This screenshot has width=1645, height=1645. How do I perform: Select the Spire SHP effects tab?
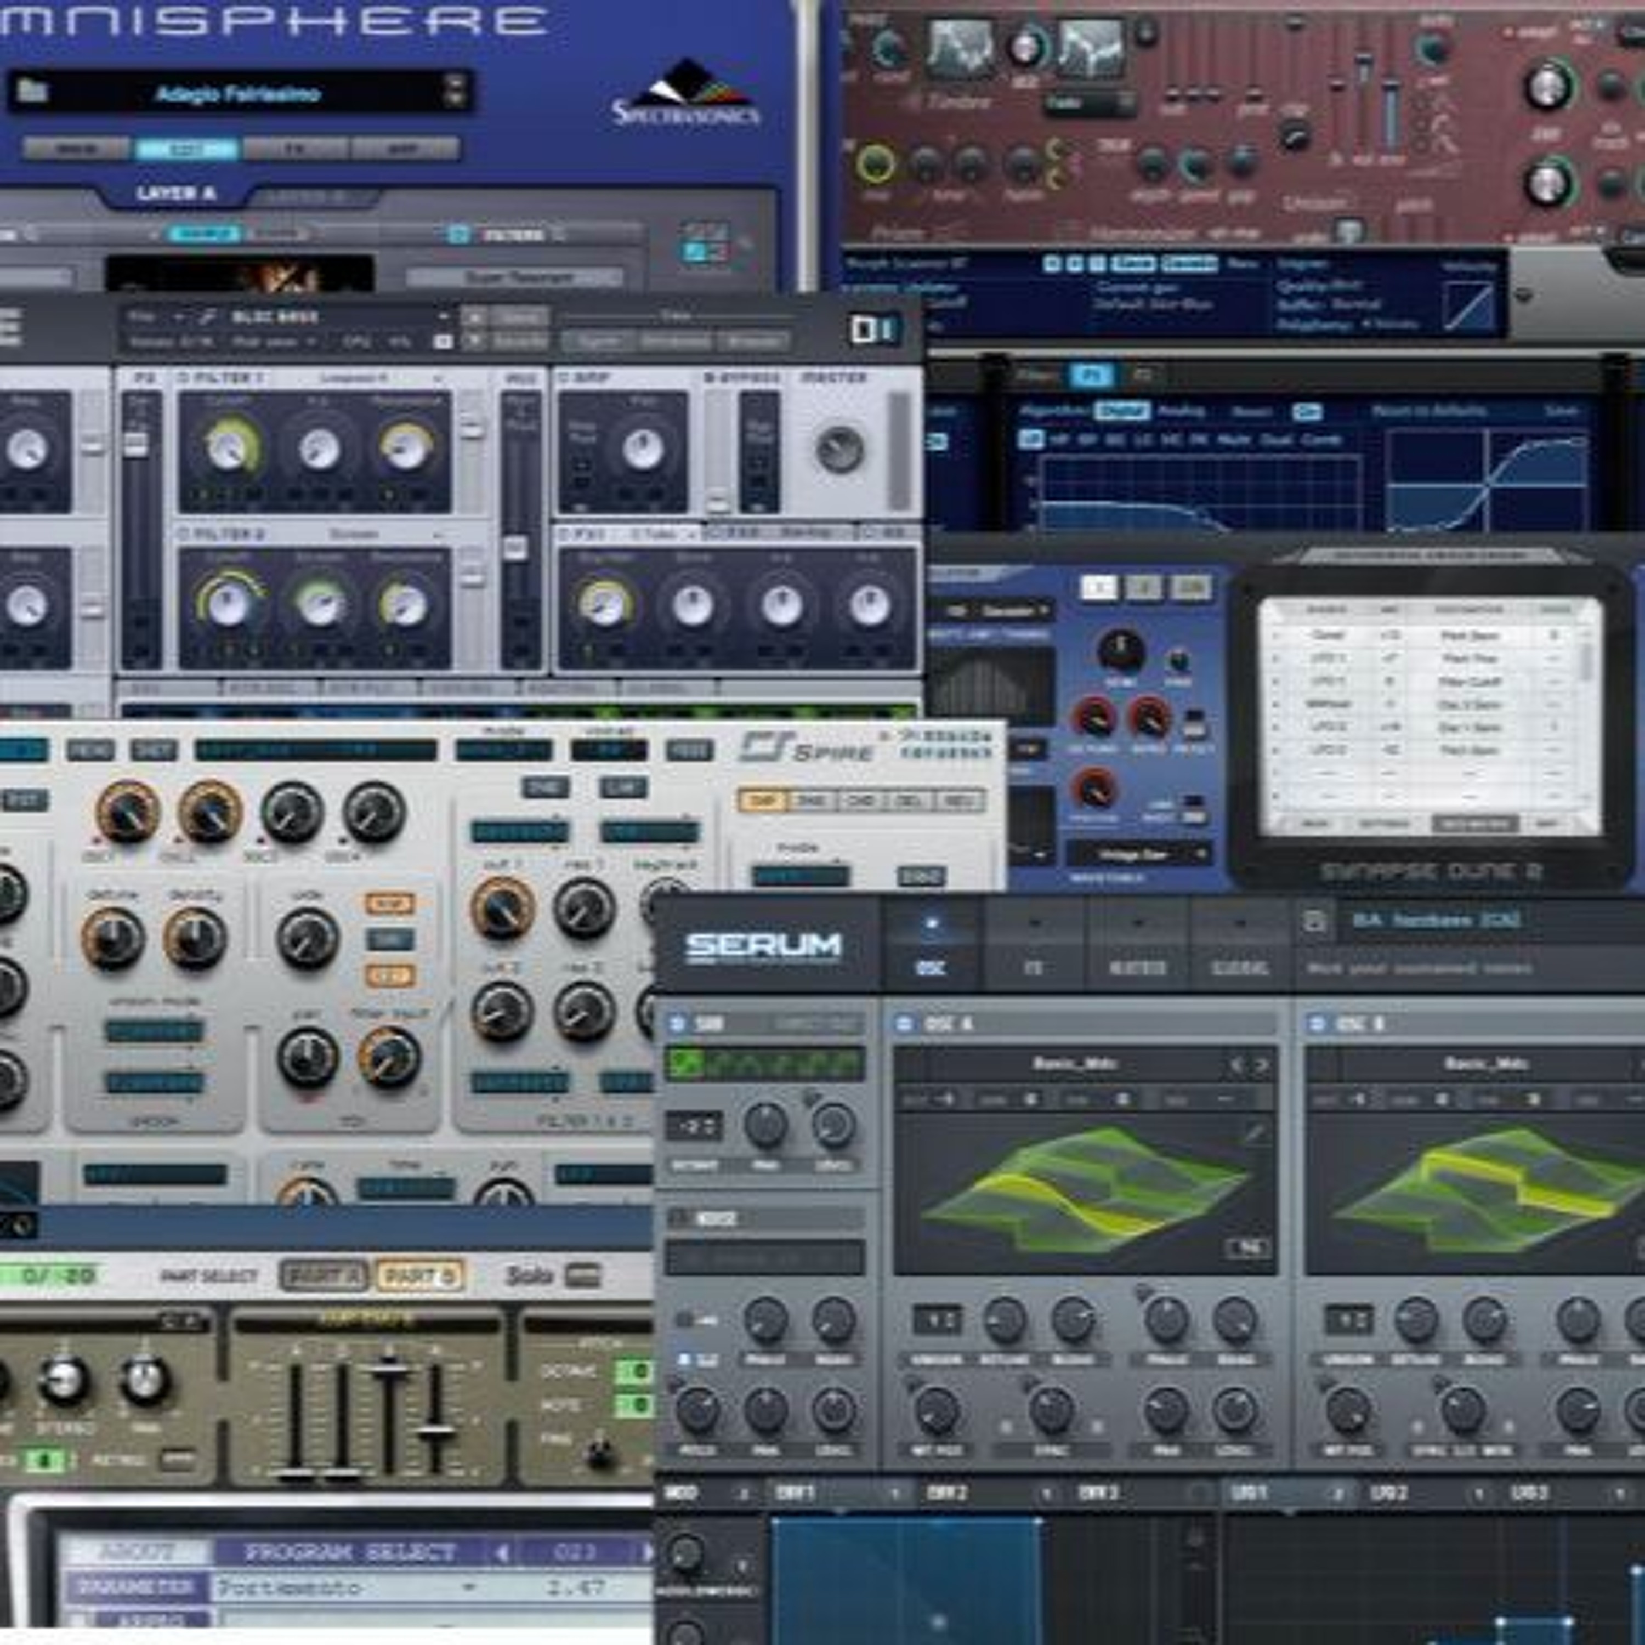[x=762, y=801]
